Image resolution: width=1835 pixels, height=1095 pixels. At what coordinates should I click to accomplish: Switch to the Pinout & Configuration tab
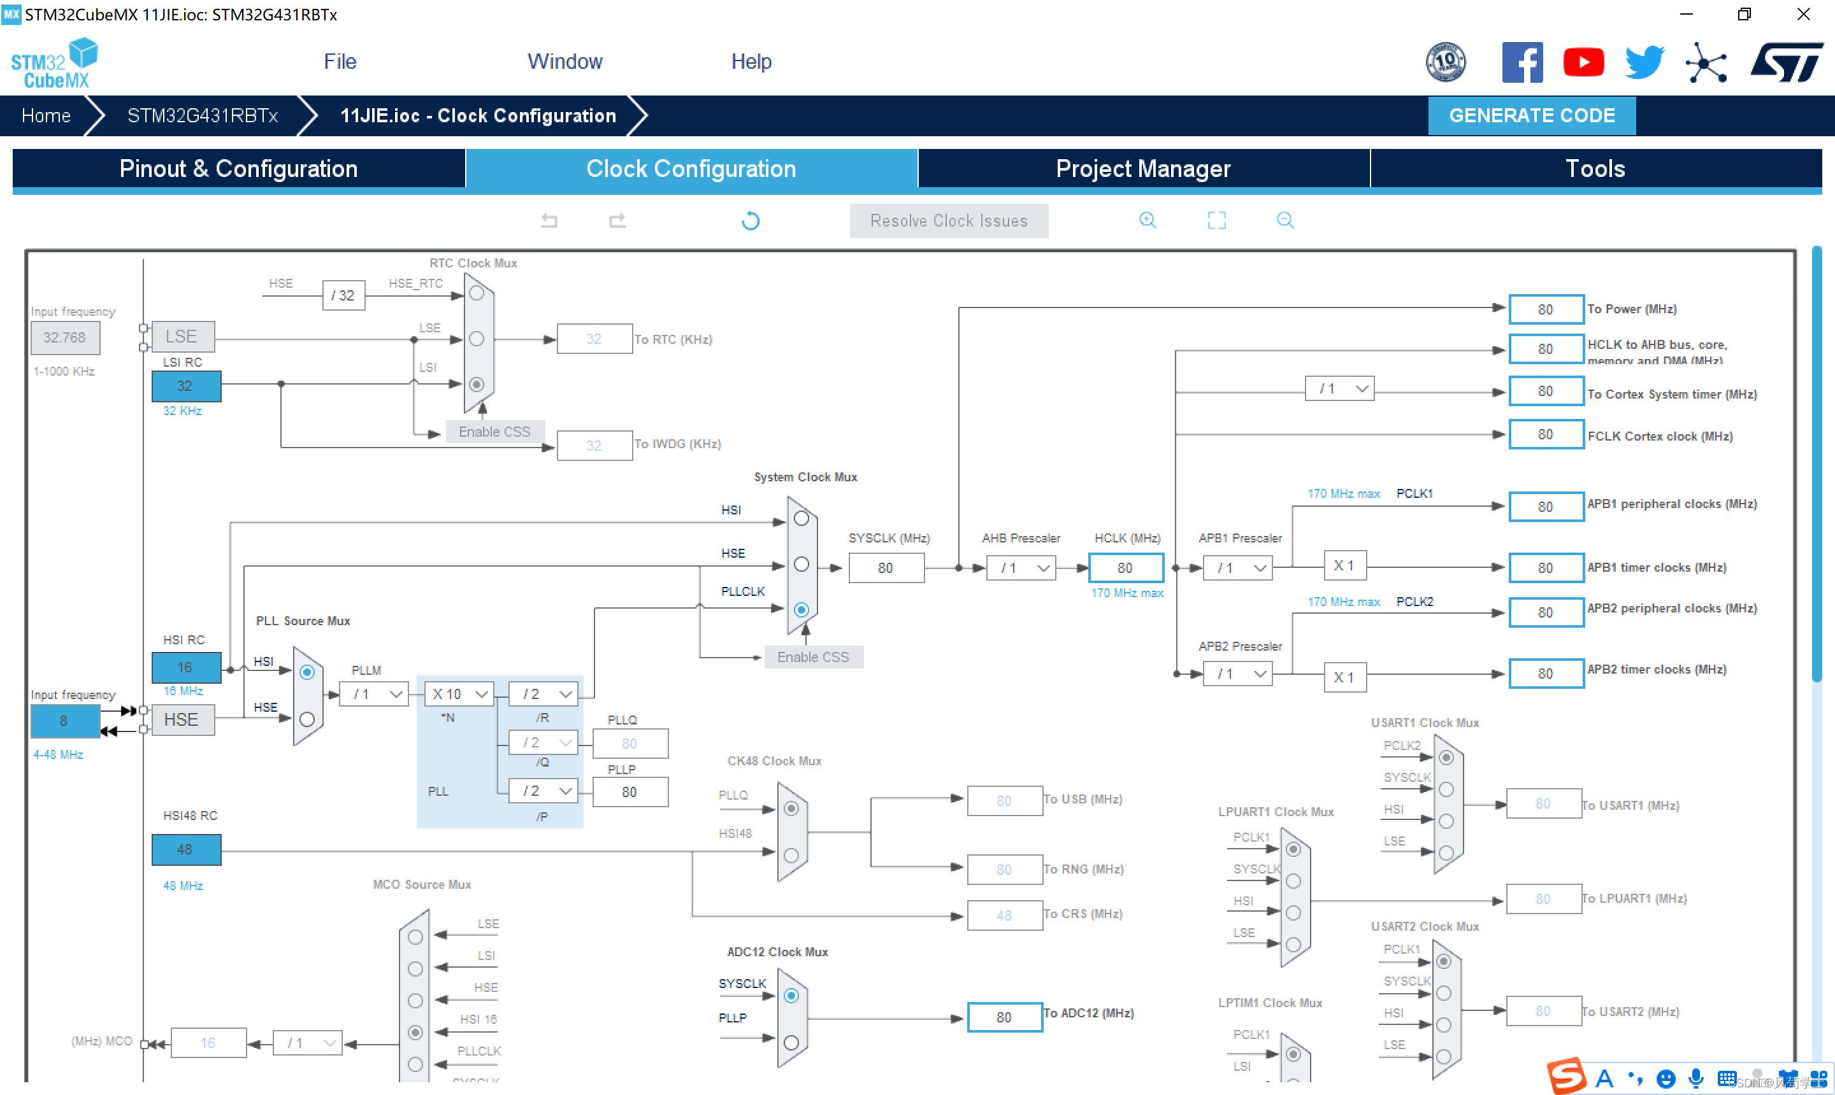point(238,169)
